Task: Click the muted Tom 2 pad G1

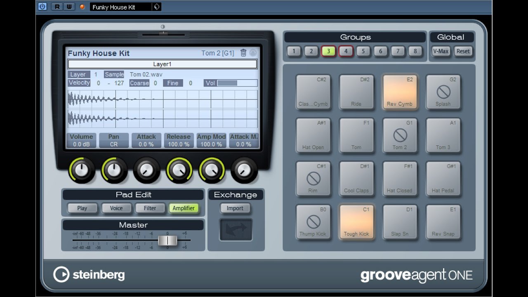Action: 400,135
